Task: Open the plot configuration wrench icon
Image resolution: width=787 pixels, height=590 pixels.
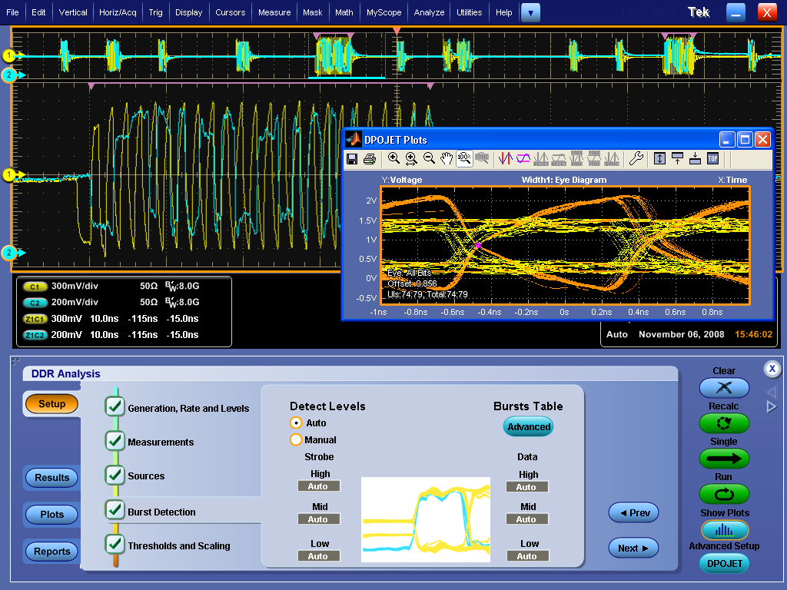Action: (x=636, y=158)
